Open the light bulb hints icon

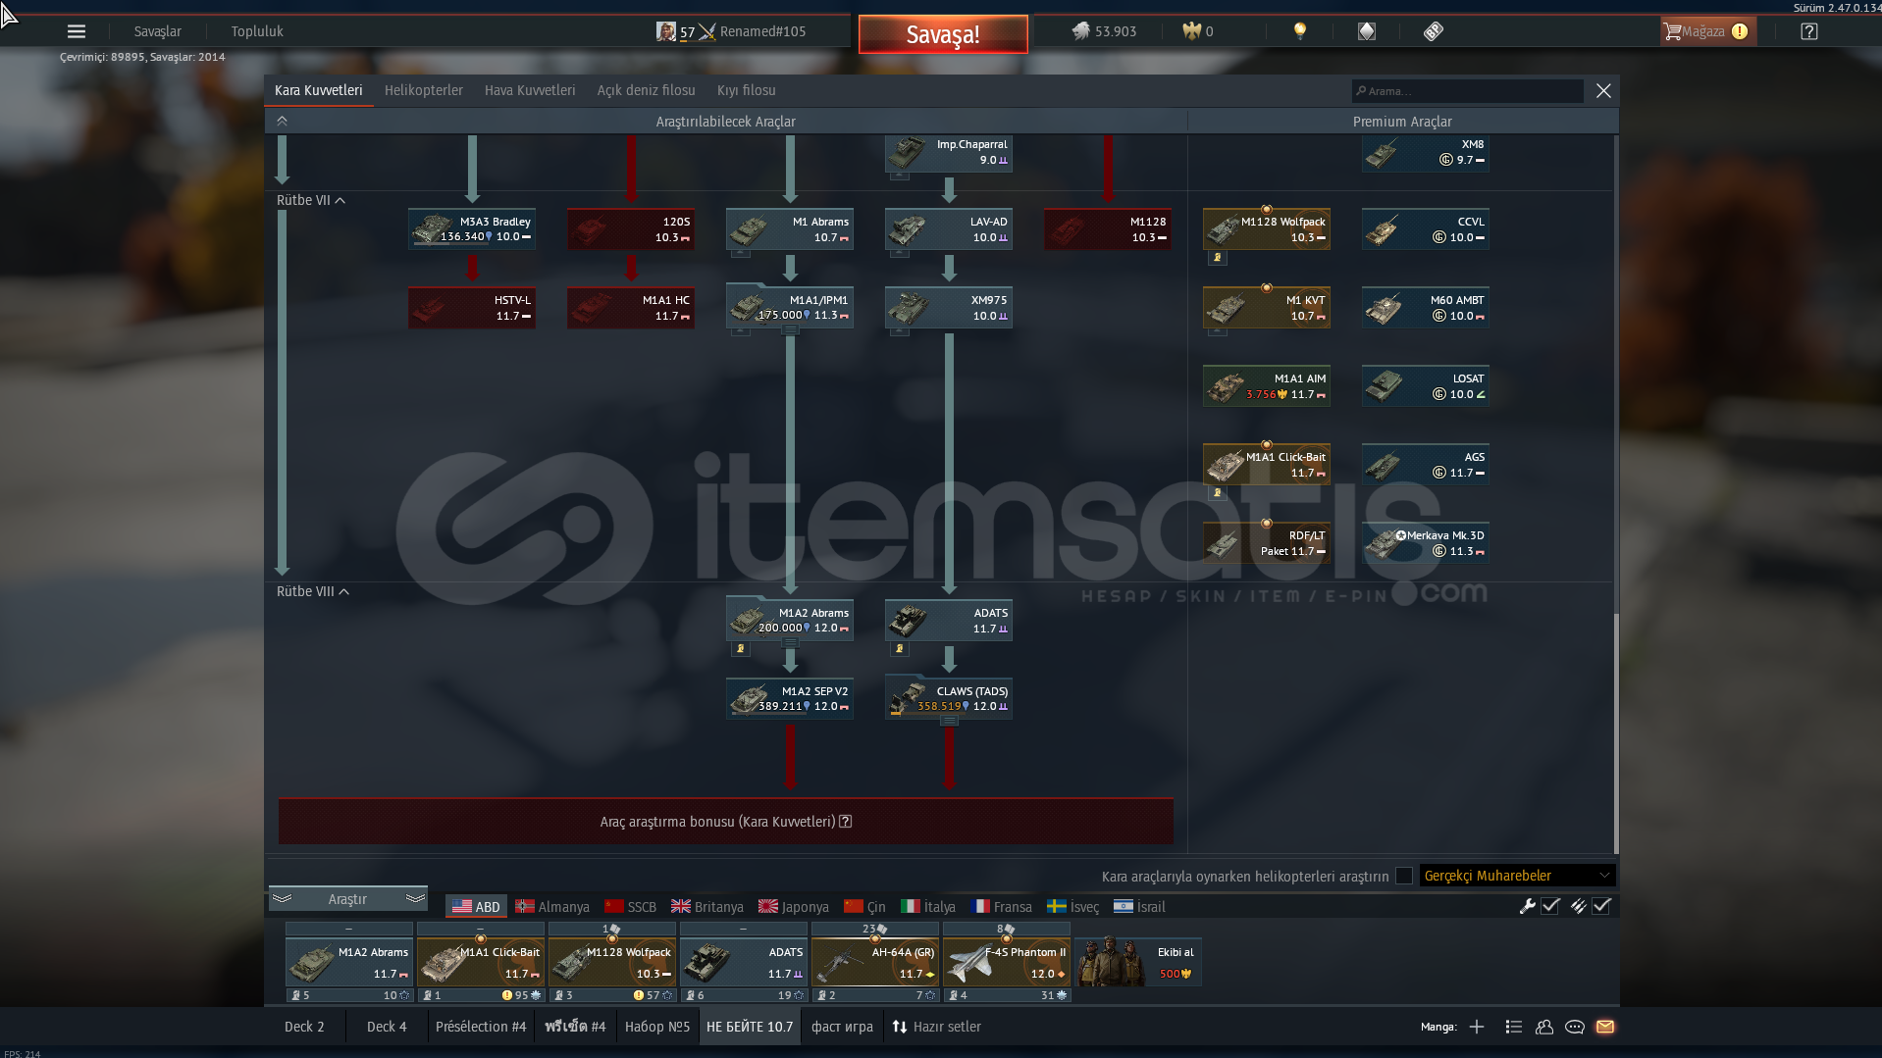(x=1300, y=31)
